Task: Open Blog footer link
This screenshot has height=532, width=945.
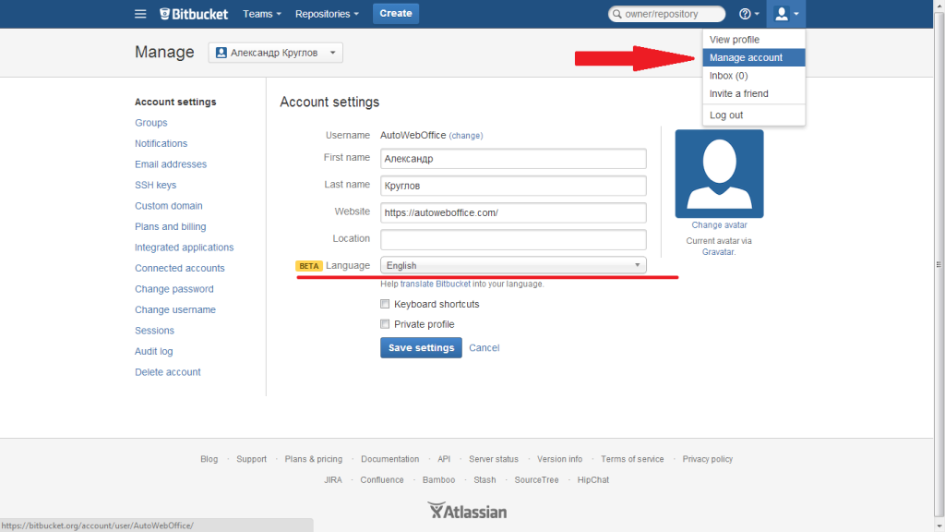Action: [209, 459]
